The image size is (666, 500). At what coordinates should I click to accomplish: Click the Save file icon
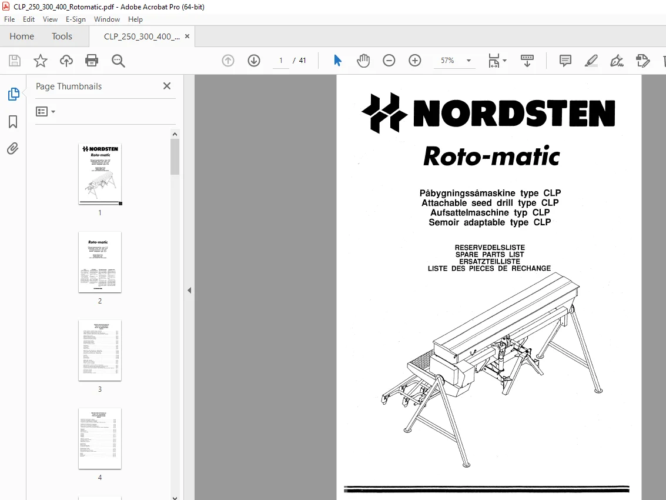click(x=15, y=61)
